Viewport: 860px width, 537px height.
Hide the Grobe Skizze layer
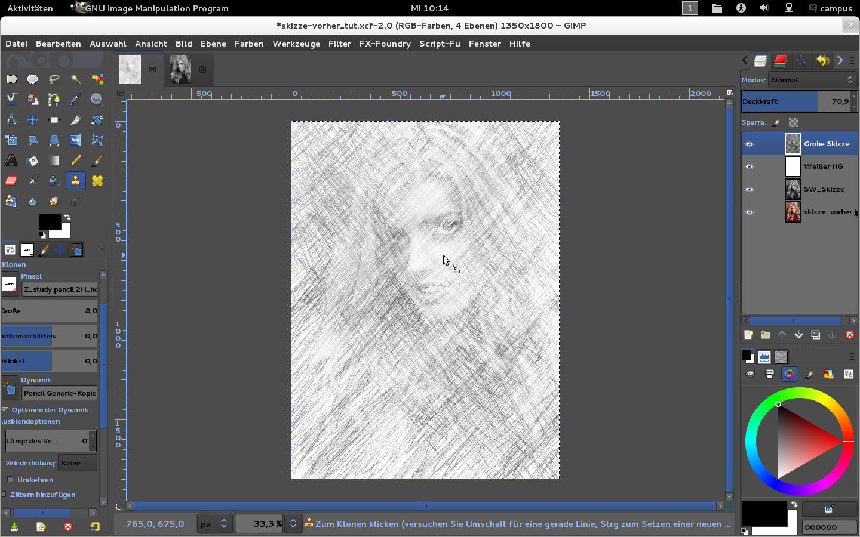coord(750,144)
